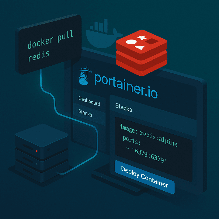The height and width of the screenshot is (219, 219).
Task: Click the Portainer crane logo icon
Action: coord(84,77)
